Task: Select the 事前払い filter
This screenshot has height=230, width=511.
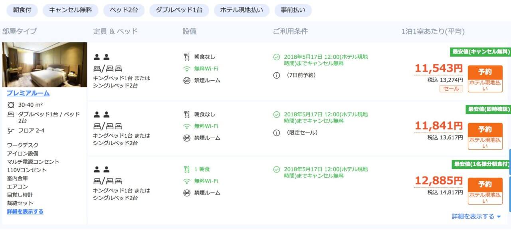Action: [x=293, y=10]
